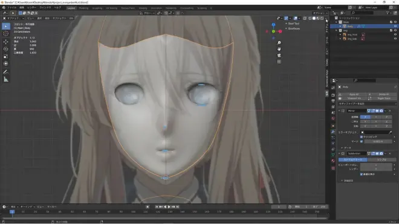This screenshot has width=399, height=224.
Task: Toggle Mesh collection visibility eye
Action: click(395, 22)
